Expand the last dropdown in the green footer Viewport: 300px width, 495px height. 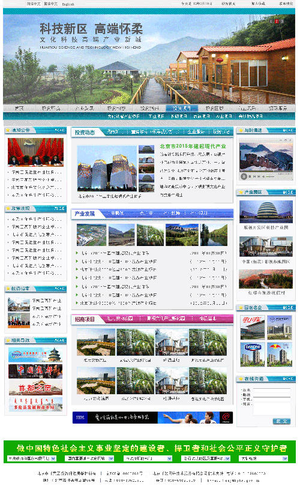click(264, 458)
